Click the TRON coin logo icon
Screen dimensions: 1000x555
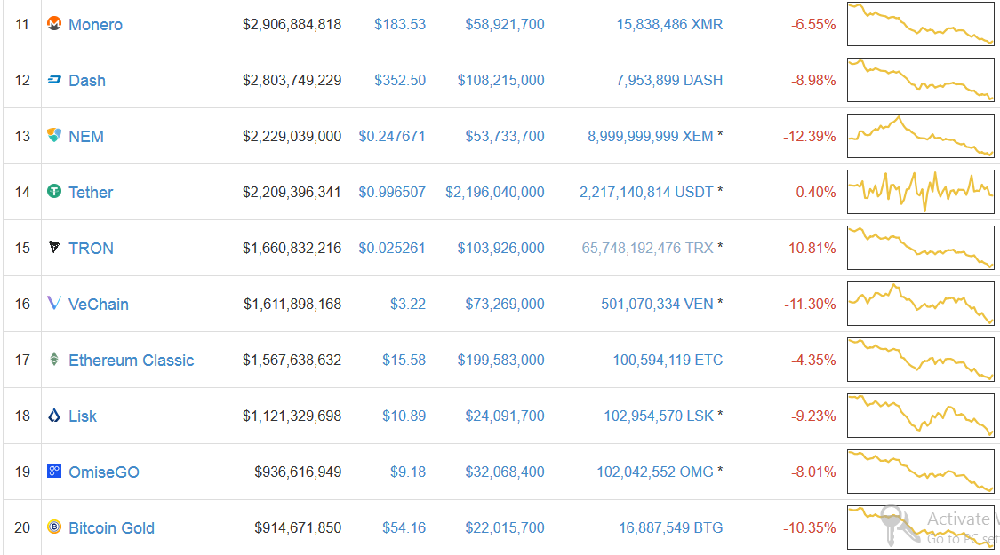click(x=53, y=248)
